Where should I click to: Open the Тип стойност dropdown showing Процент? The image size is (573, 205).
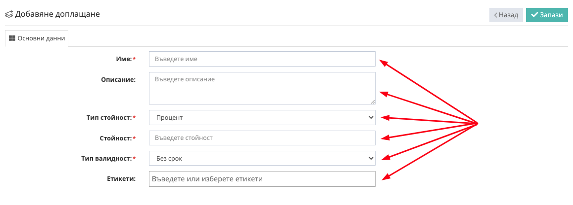(262, 117)
